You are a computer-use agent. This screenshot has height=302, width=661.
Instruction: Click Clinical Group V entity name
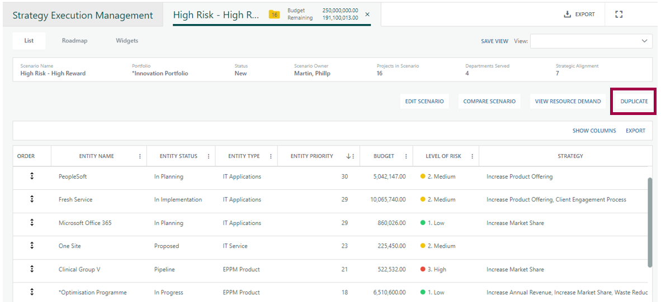point(79,269)
